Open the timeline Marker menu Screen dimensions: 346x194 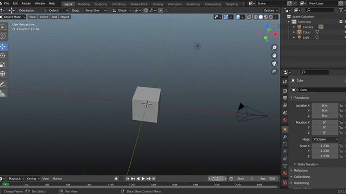(x=57, y=178)
